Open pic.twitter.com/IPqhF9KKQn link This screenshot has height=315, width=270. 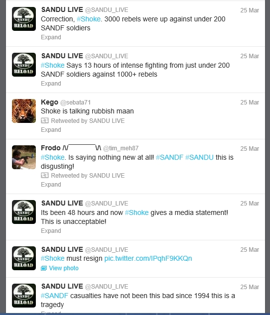coord(148,258)
